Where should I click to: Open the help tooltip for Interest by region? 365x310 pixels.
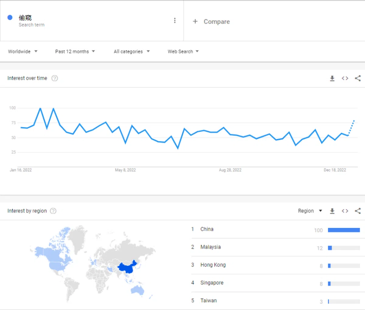coord(53,211)
